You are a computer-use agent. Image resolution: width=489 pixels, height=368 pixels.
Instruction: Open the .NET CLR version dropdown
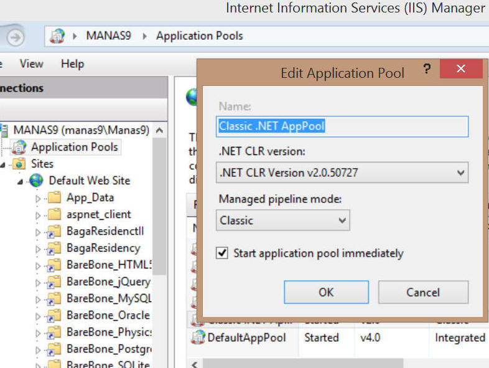click(342, 172)
